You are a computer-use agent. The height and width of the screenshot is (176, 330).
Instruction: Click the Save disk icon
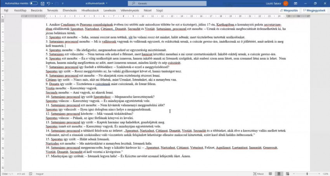click(x=42, y=3)
